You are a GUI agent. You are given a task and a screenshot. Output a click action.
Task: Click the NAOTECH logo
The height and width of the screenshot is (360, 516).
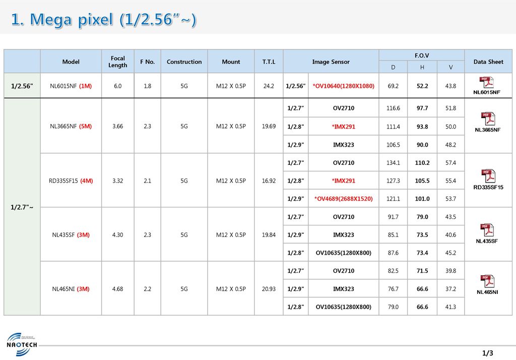tap(22, 344)
